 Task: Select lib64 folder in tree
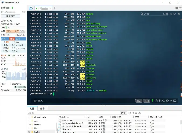tap(37, 132)
